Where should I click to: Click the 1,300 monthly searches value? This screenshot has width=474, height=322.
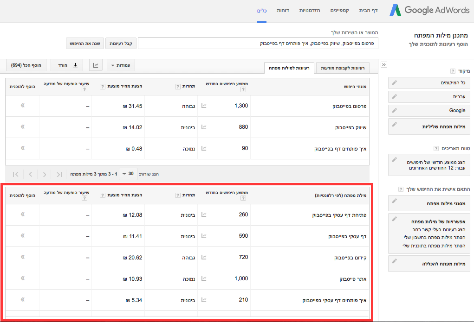(241, 106)
